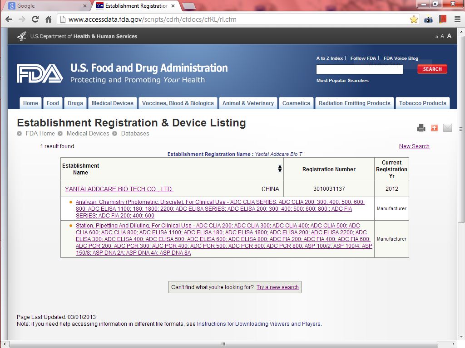Open the Drugs navigation tab
The image size is (465, 348).
[x=75, y=103]
